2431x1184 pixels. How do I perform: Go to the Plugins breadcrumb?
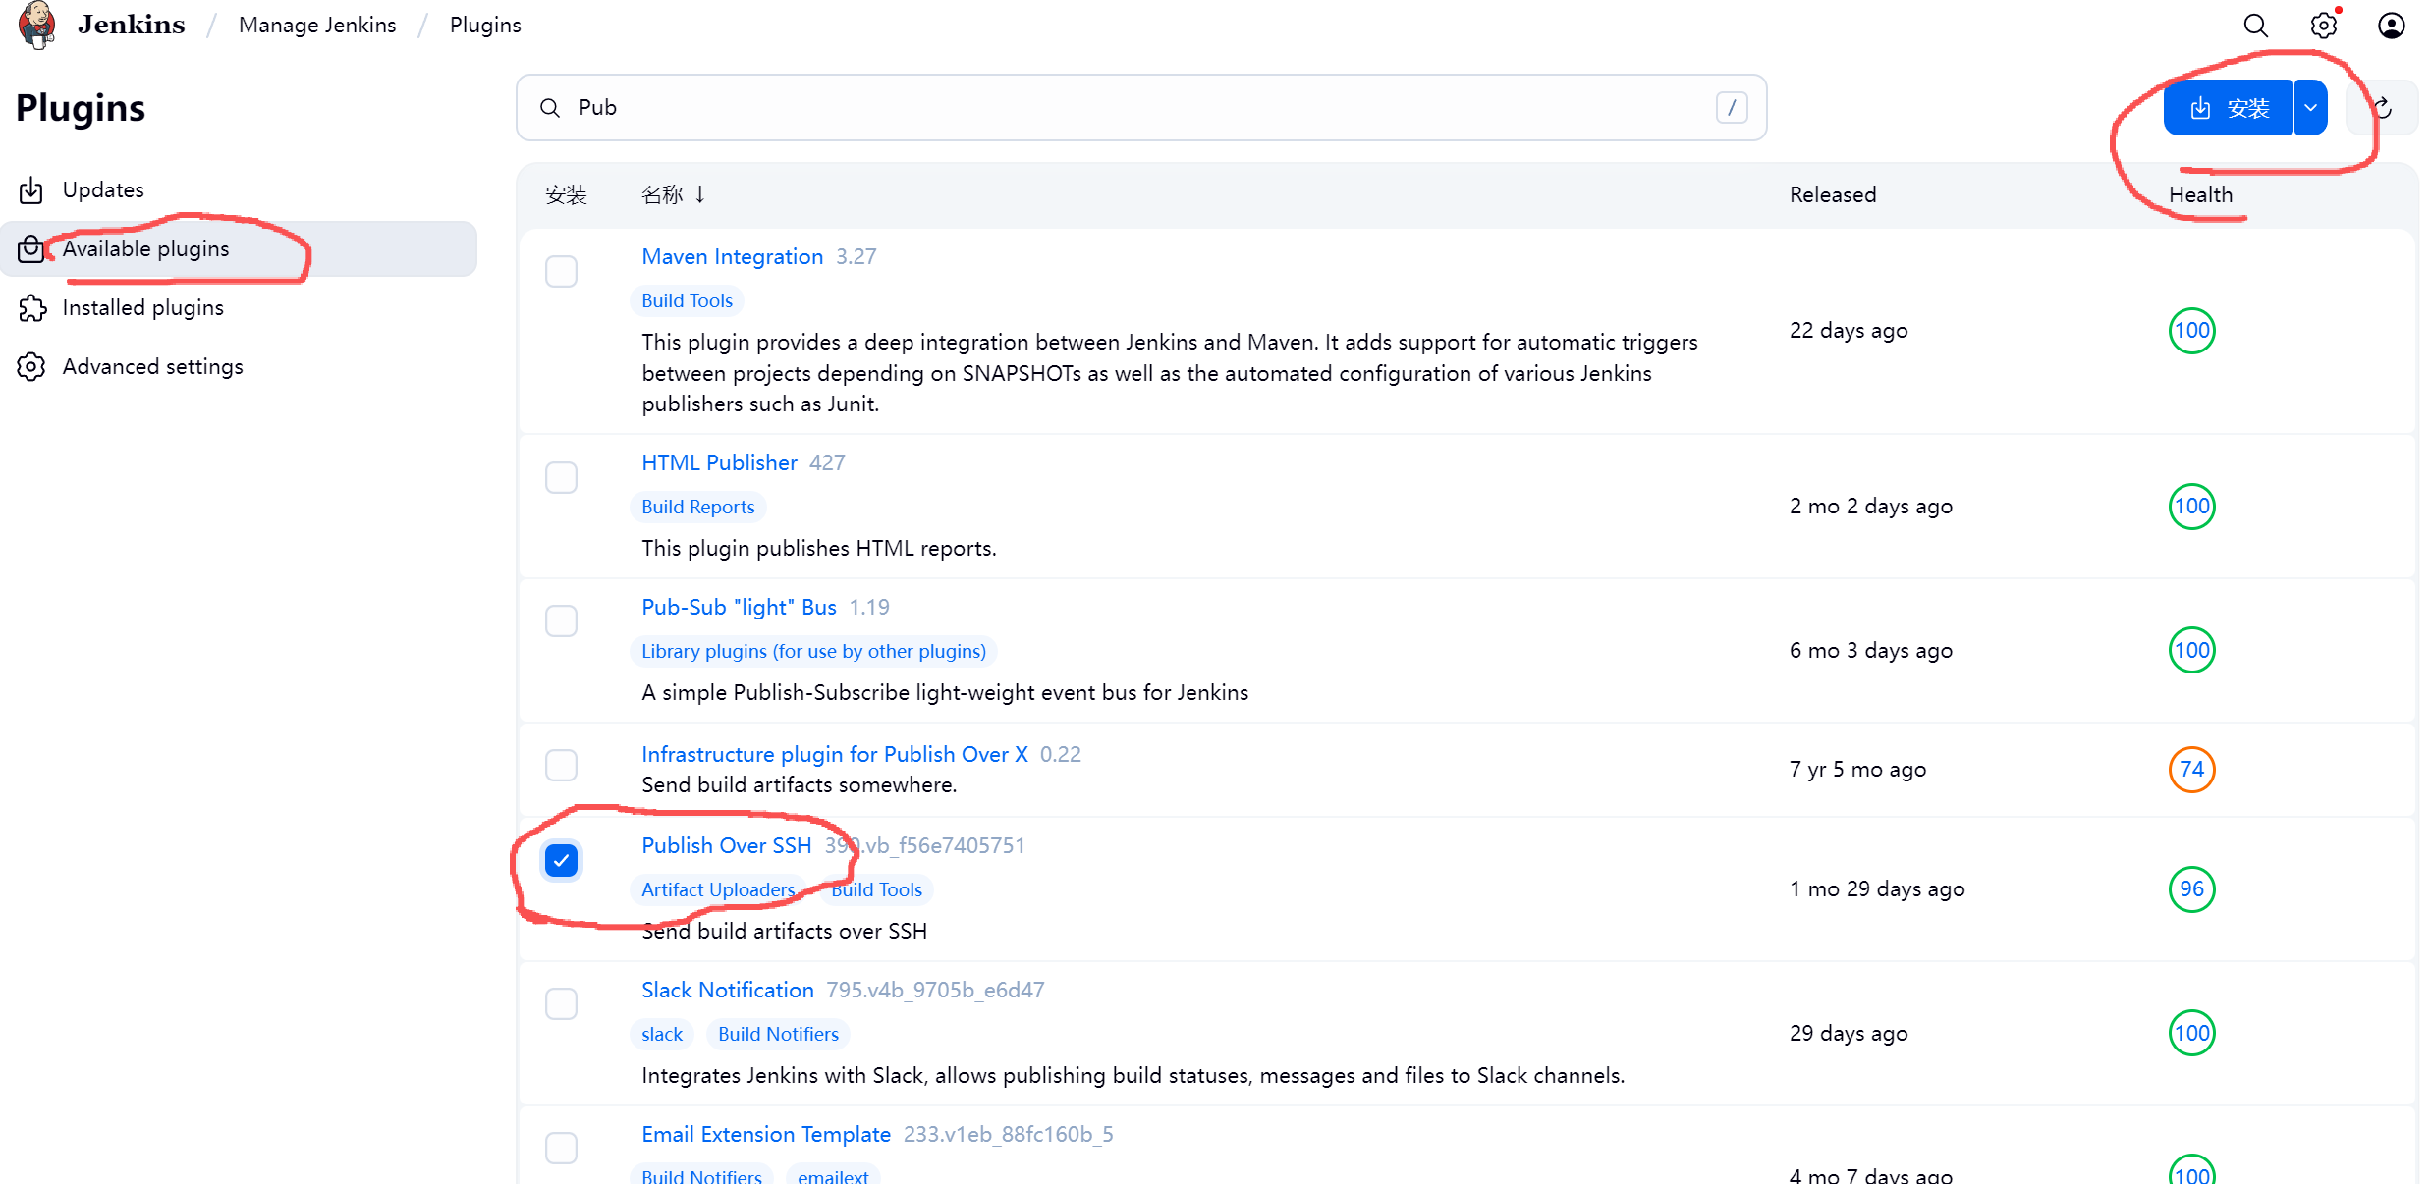coord(485,26)
